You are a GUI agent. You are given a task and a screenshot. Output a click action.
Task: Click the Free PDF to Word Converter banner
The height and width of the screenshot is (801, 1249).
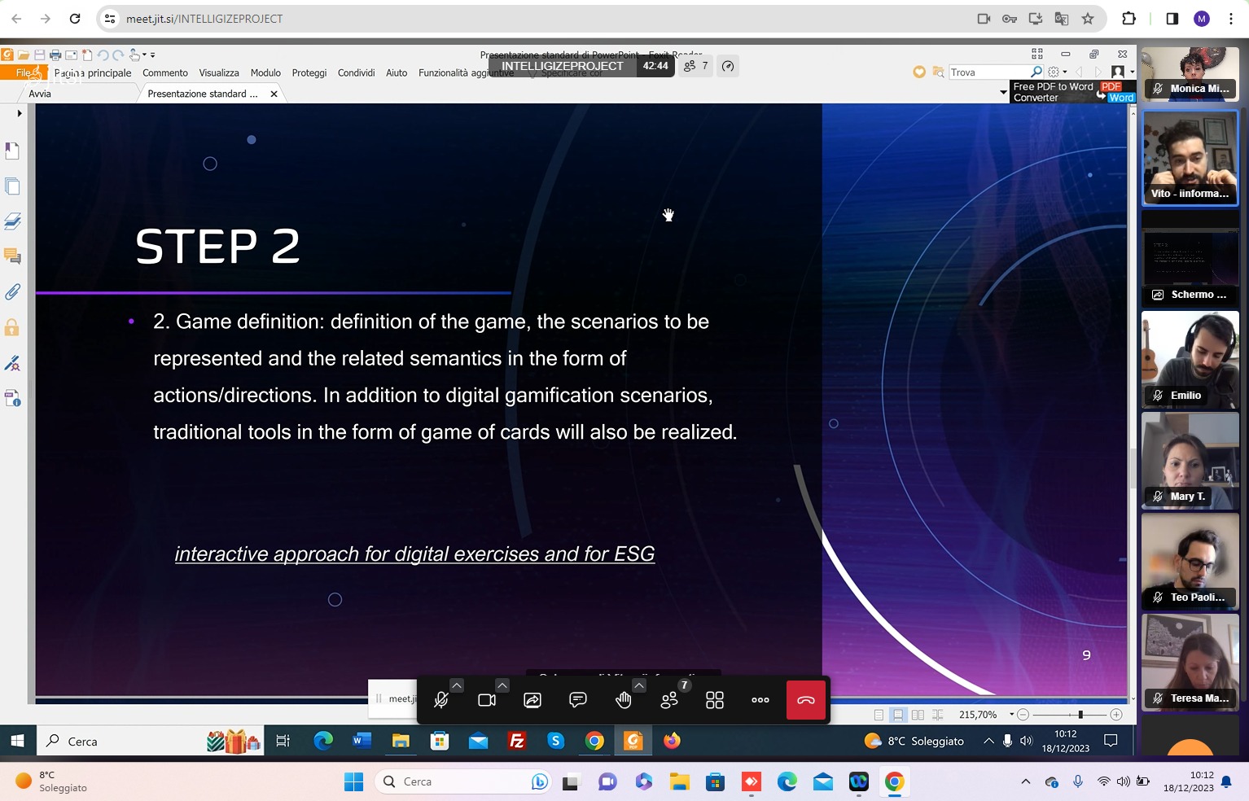[x=1074, y=92]
